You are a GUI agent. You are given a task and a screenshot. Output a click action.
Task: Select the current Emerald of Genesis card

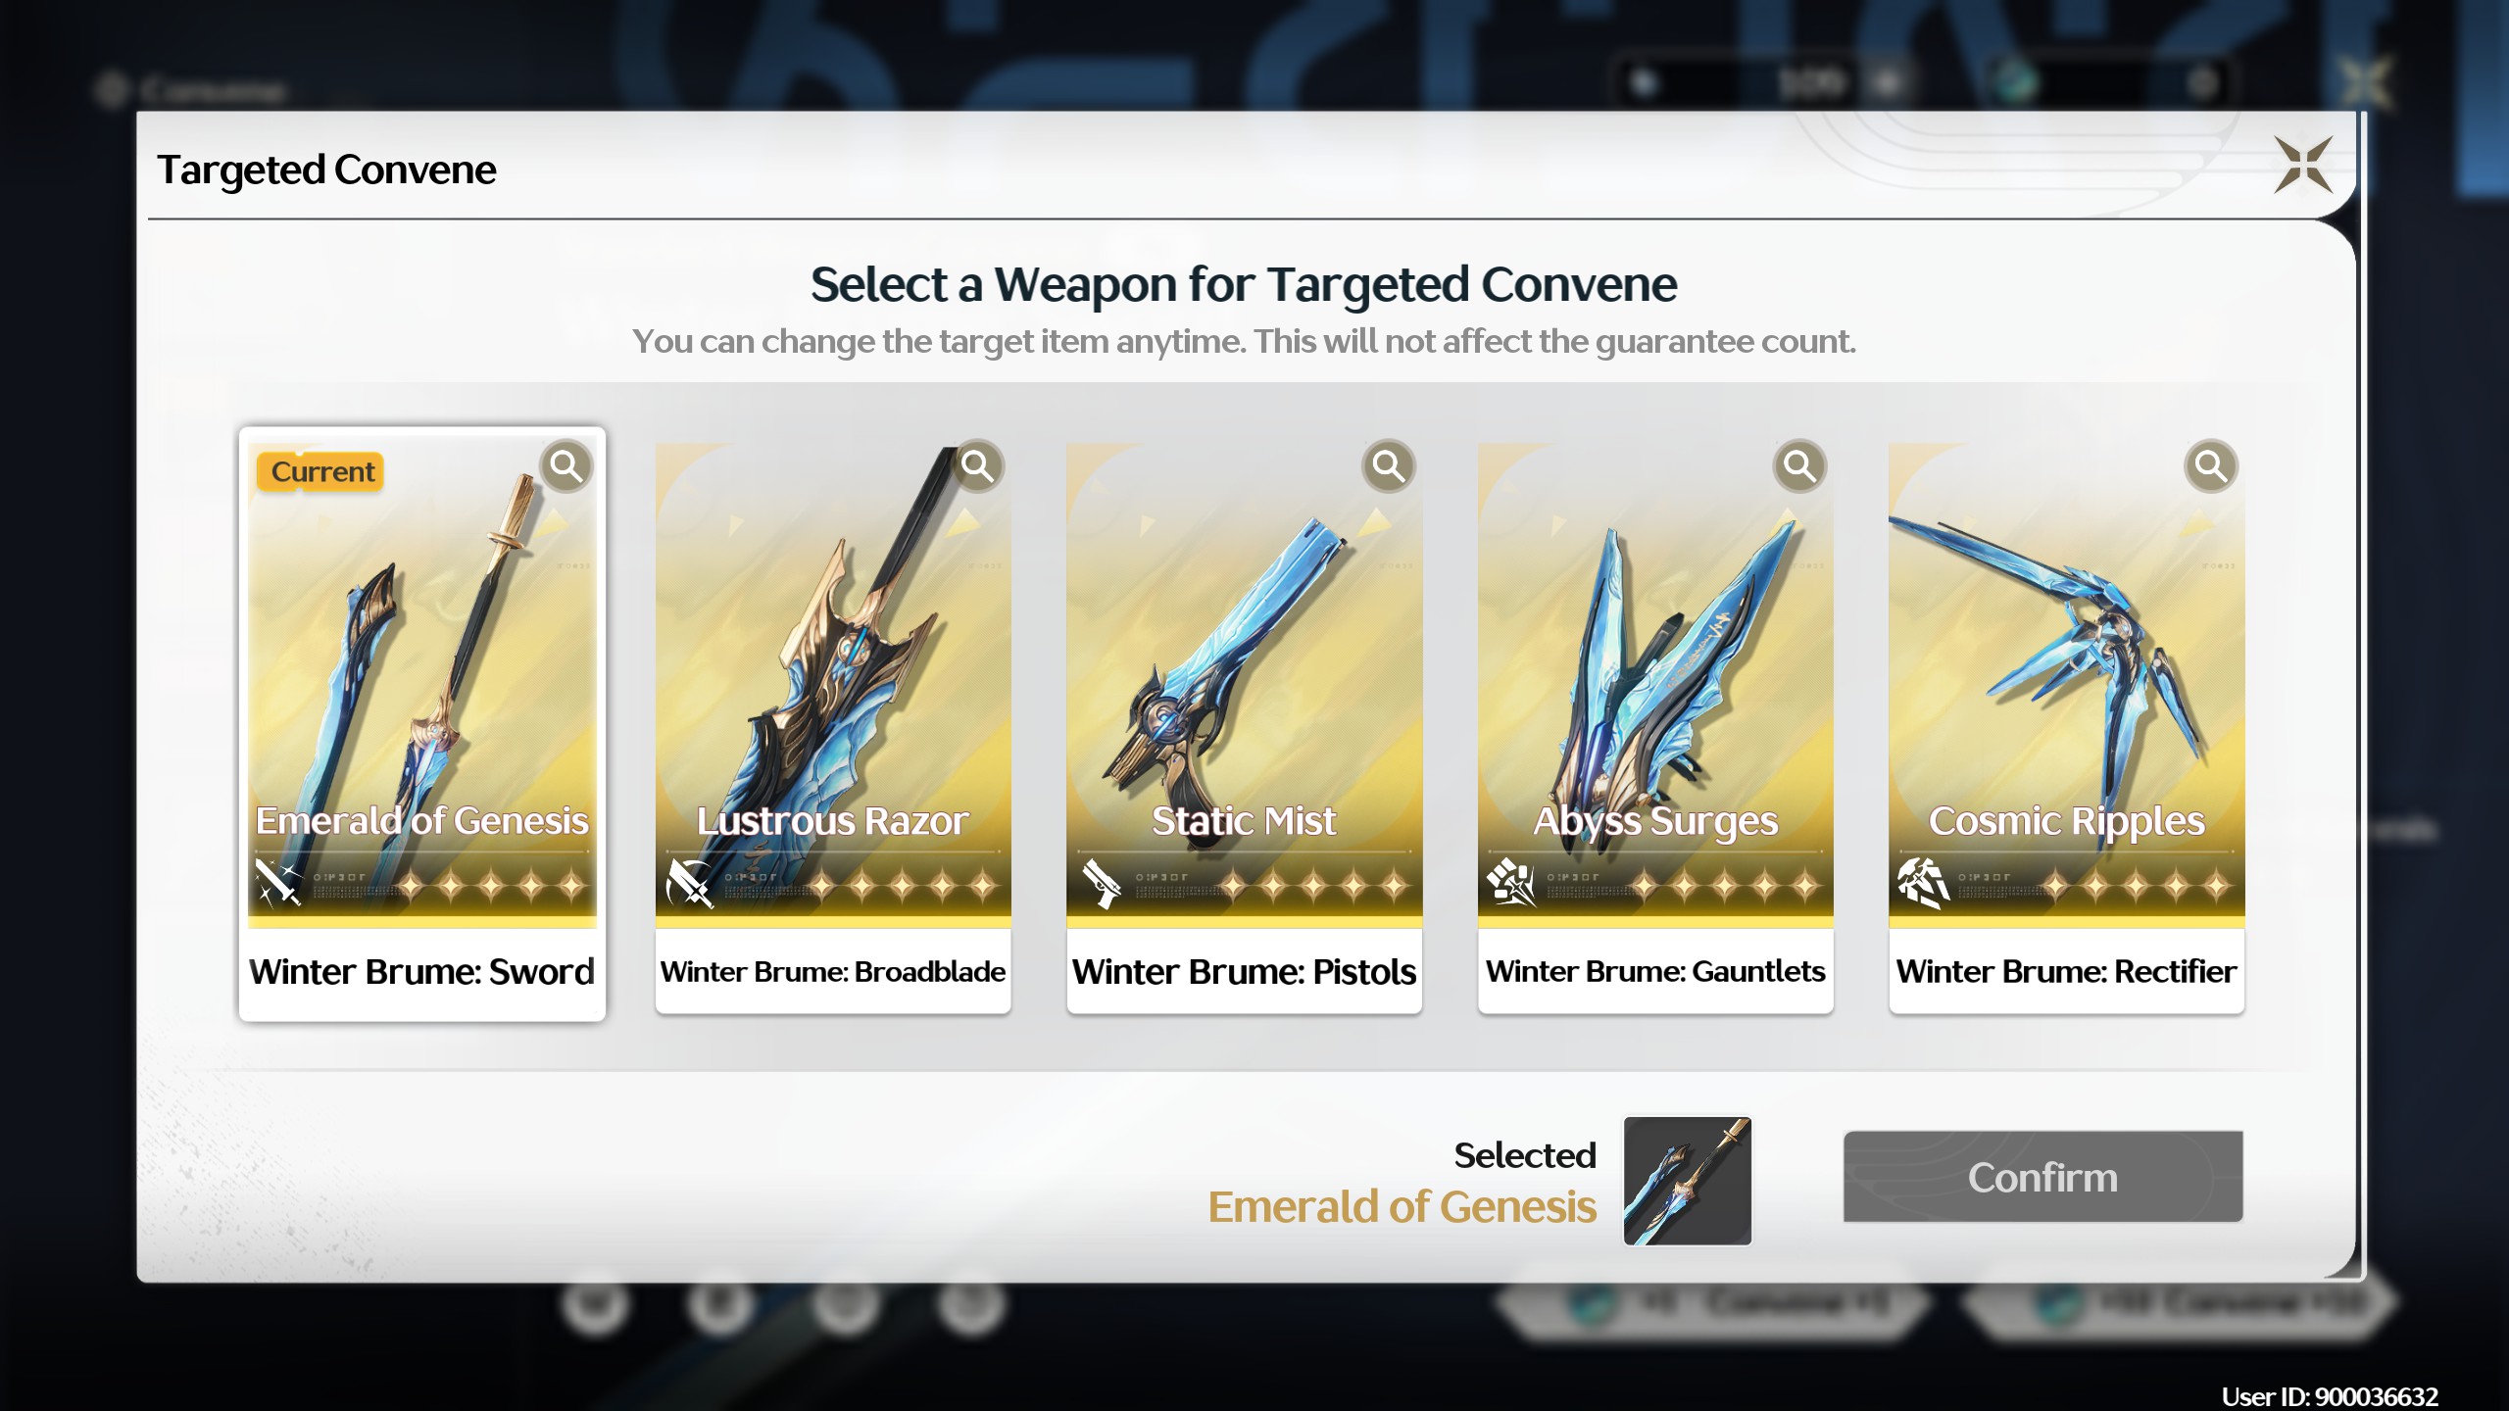point(422,725)
